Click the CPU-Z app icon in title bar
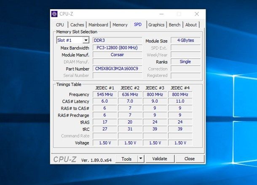The image size is (257, 185). point(54,14)
